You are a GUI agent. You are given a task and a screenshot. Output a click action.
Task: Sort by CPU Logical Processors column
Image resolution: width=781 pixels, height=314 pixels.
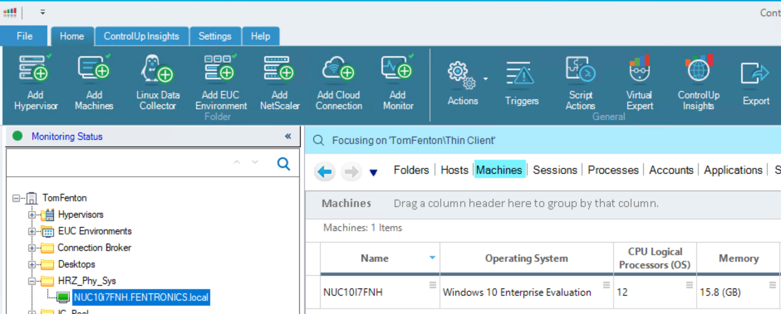click(x=655, y=258)
